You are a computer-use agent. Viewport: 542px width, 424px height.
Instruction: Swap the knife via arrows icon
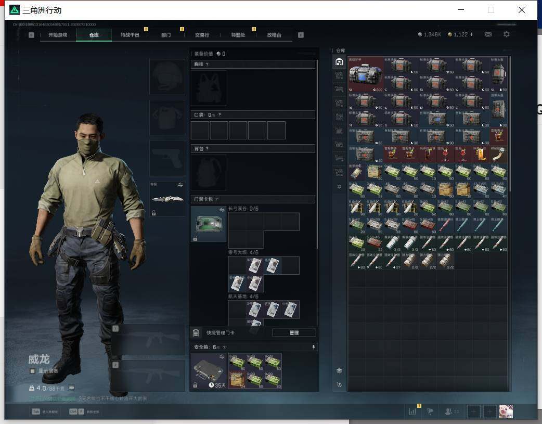click(x=180, y=185)
